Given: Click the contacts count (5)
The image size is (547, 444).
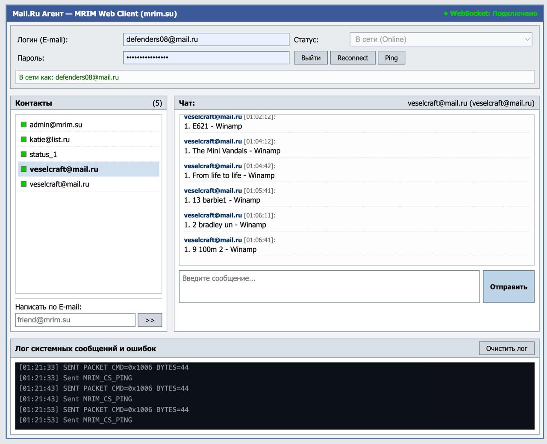Looking at the screenshot, I should 157,103.
